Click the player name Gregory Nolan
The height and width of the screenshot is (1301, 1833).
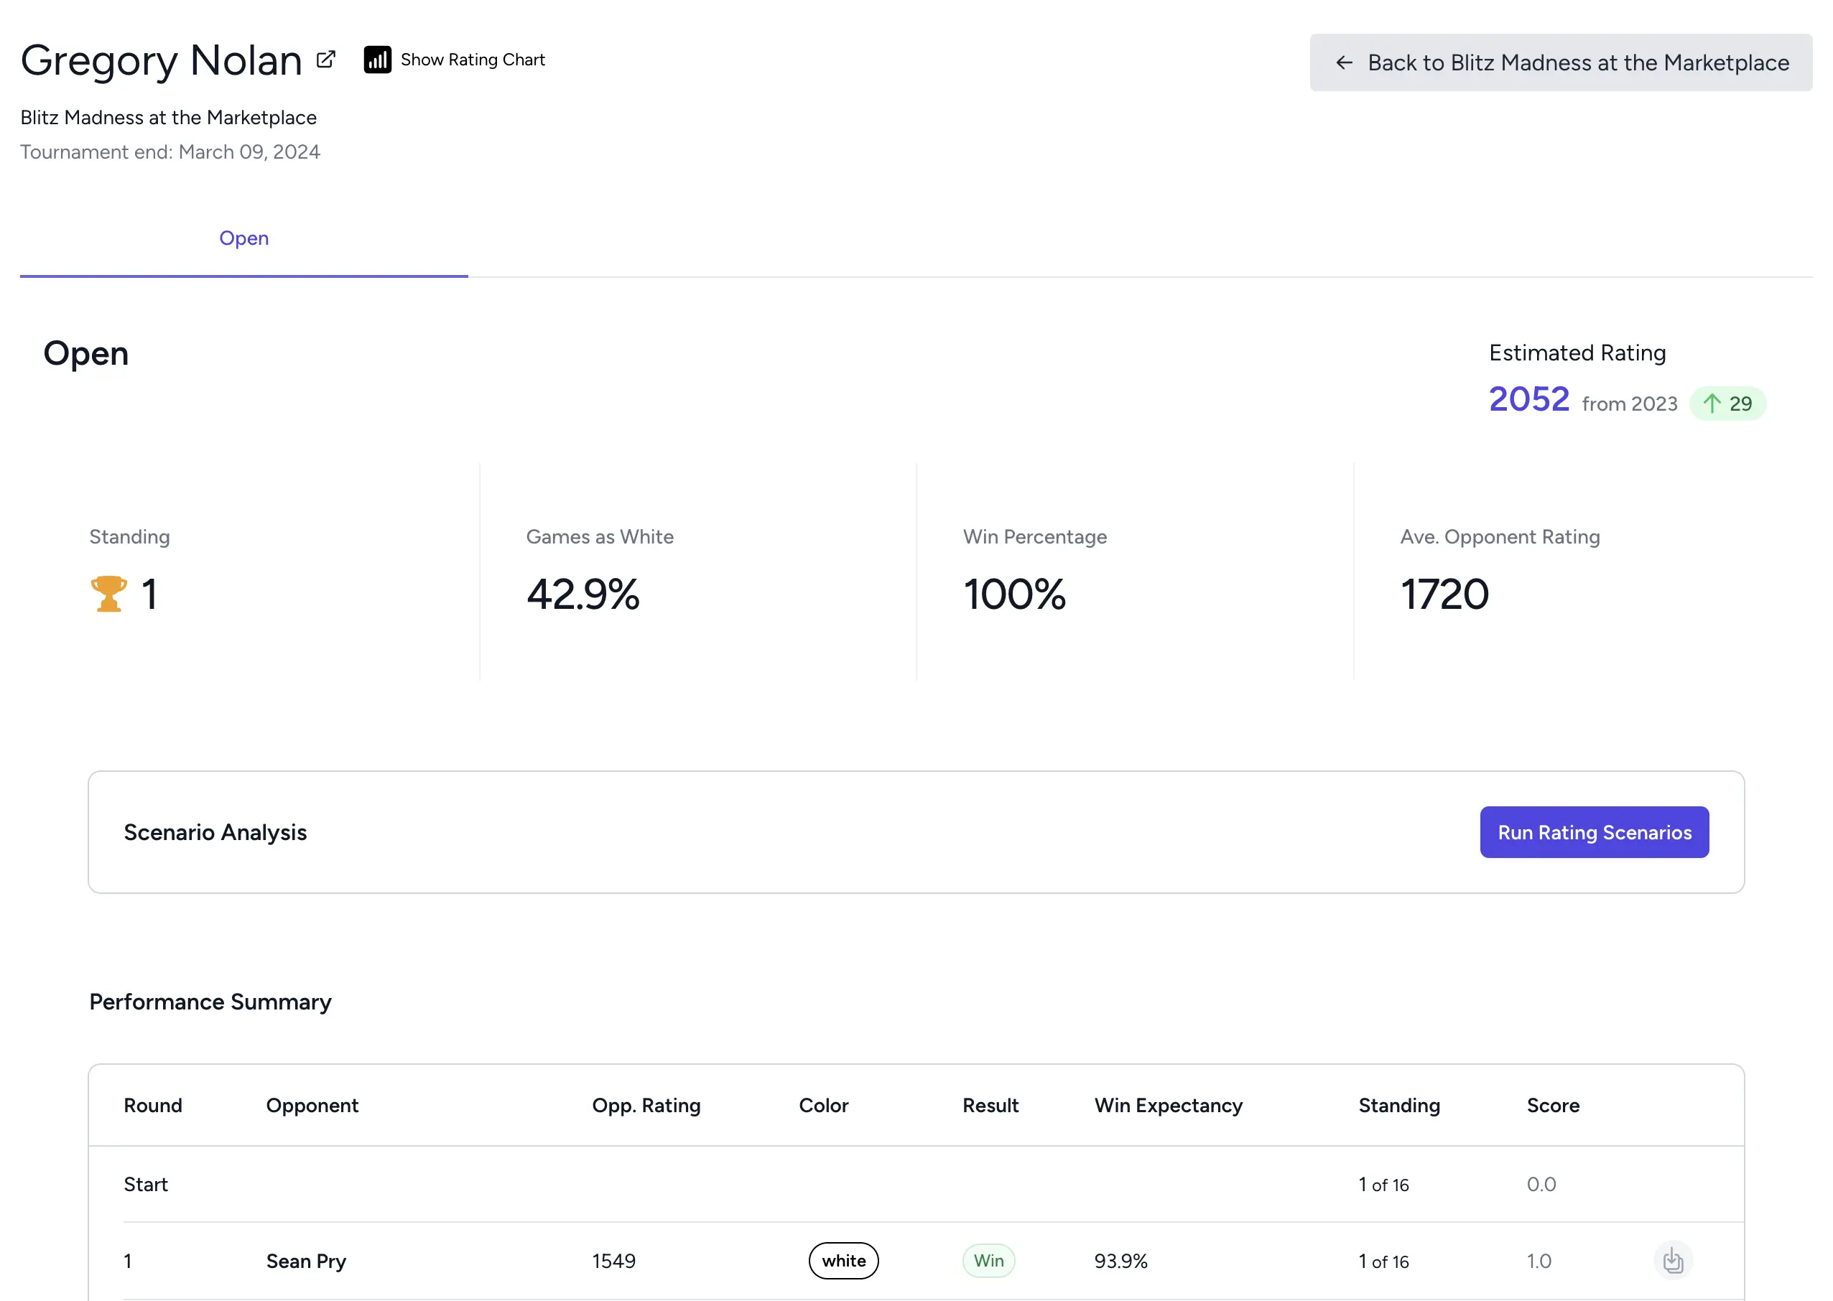pos(161,61)
